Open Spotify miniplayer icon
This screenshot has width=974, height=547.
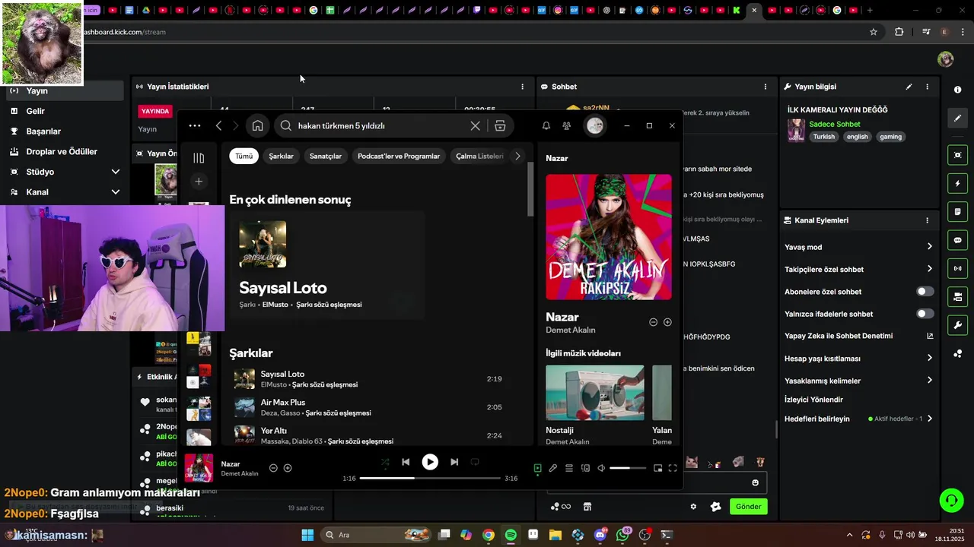(657, 469)
